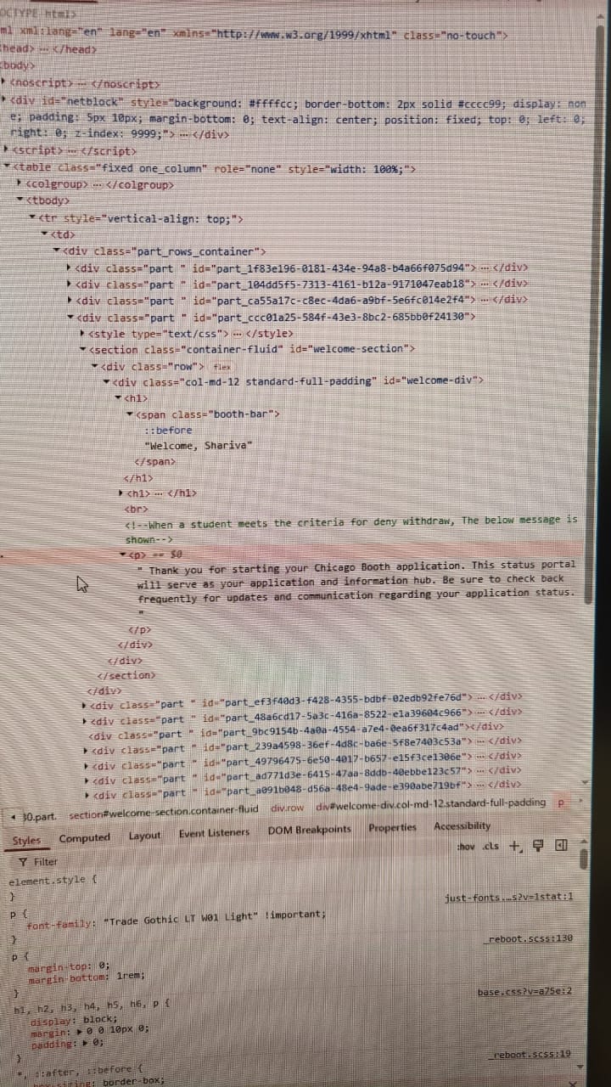Open the Accessibility tab

(x=462, y=826)
